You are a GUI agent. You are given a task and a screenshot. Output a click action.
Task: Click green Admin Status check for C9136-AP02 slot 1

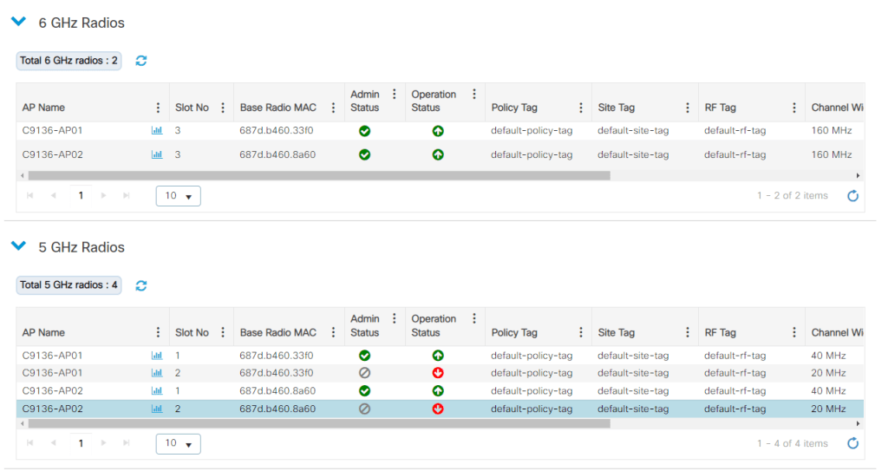[364, 391]
